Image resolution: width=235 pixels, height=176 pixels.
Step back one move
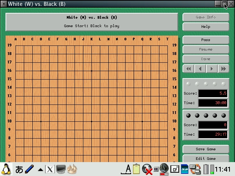pos(200,69)
